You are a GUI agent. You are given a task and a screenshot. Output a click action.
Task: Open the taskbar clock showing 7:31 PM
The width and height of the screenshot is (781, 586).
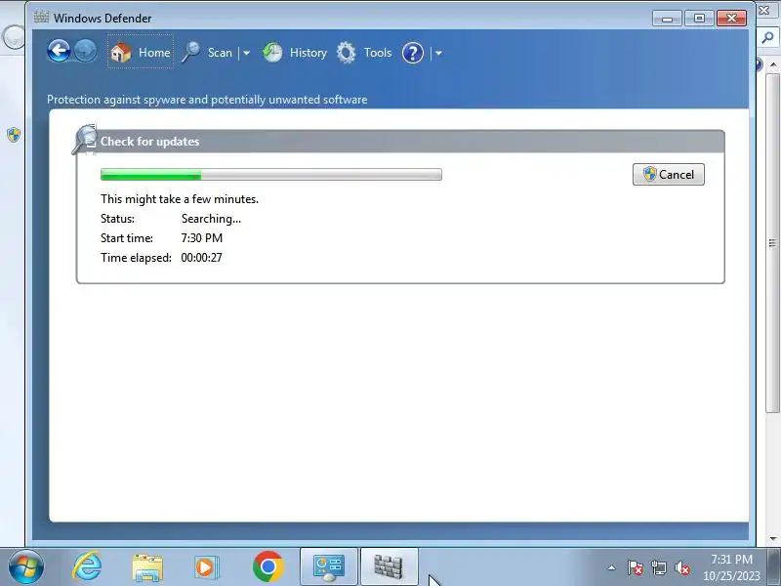pyautogui.click(x=731, y=567)
